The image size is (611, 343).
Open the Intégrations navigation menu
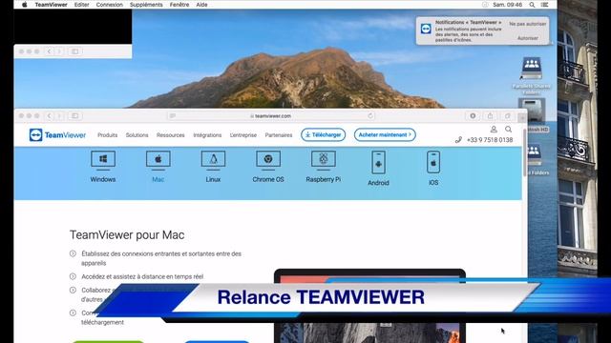point(207,135)
